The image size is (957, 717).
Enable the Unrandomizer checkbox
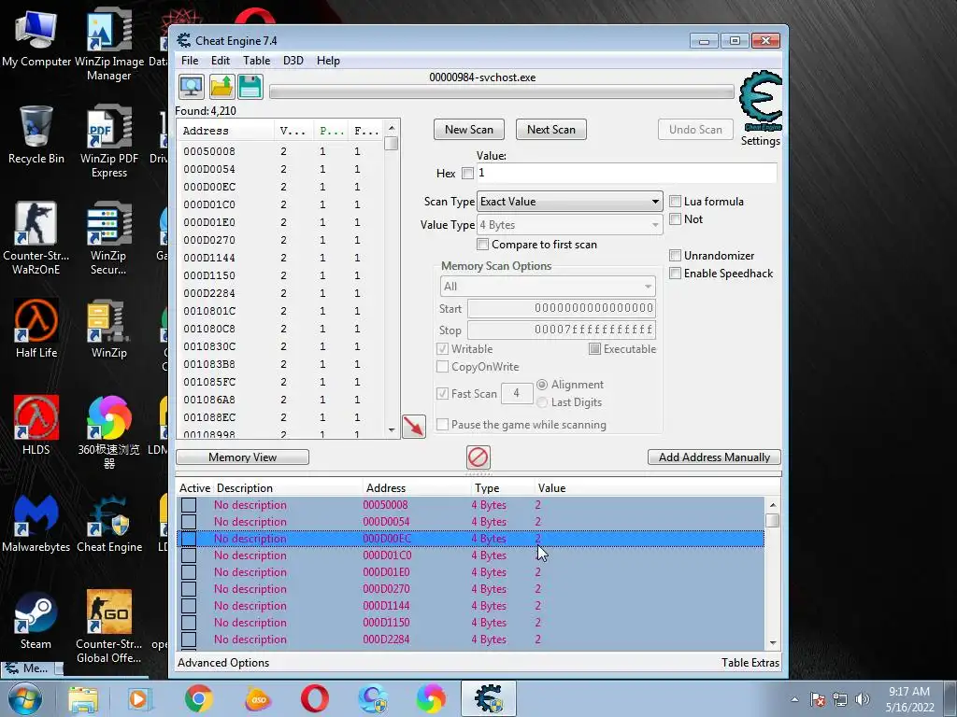[x=675, y=256]
